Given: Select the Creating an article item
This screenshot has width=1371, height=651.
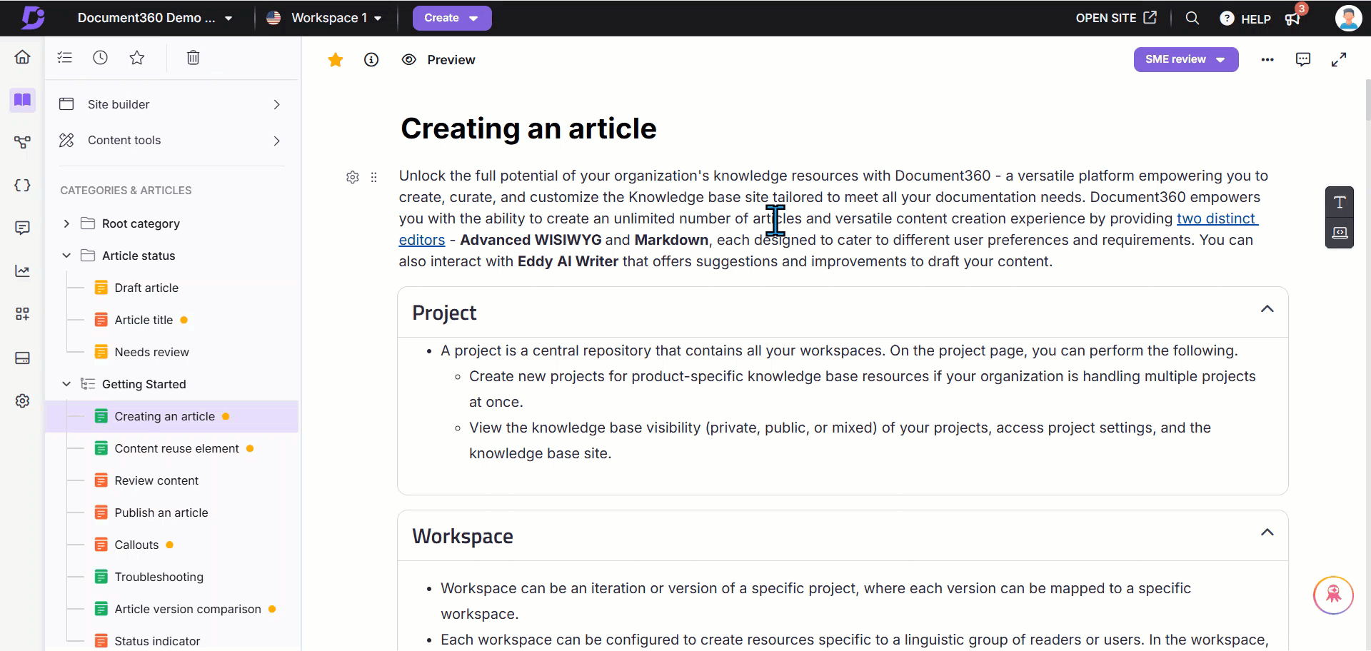Looking at the screenshot, I should point(171,416).
